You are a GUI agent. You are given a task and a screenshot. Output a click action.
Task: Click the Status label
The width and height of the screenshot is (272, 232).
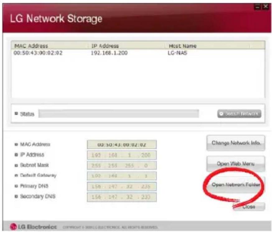pyautogui.click(x=27, y=114)
